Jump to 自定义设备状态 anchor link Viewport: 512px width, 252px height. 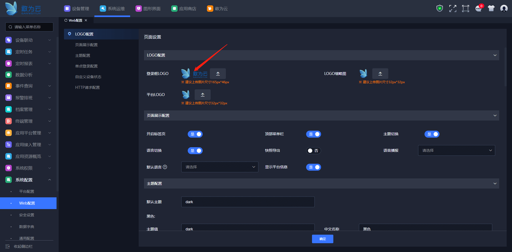click(88, 77)
